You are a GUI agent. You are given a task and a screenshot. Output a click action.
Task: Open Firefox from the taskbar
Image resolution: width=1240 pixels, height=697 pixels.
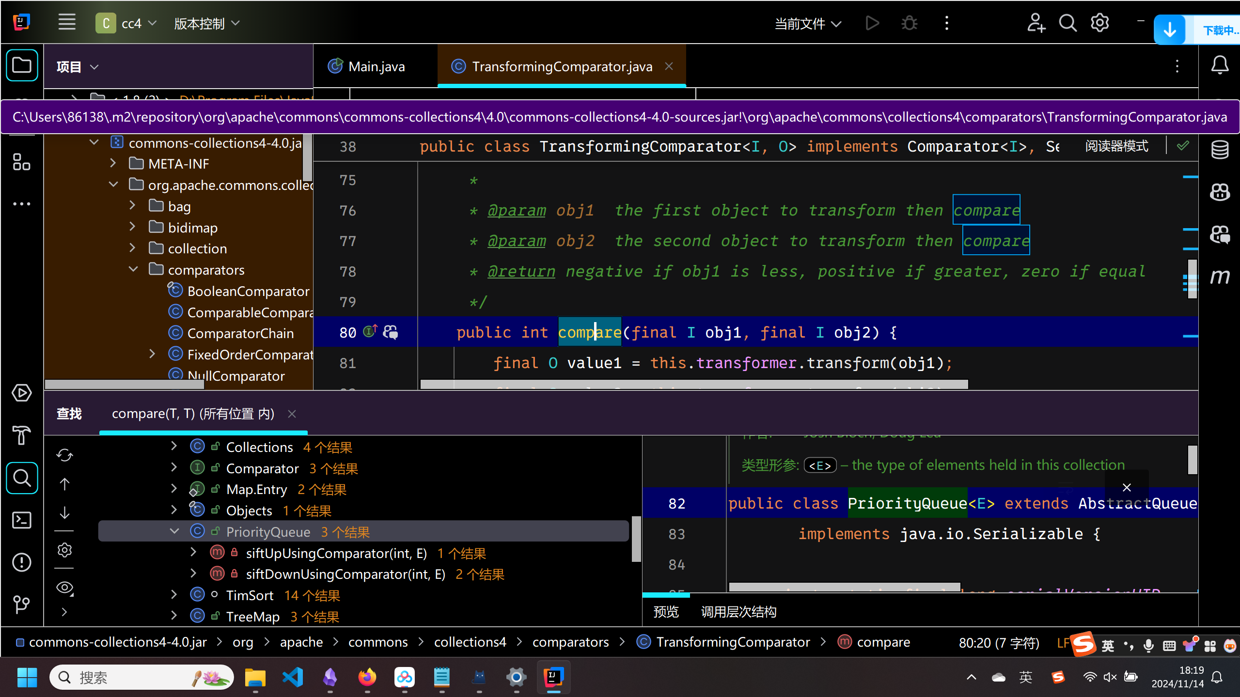[367, 677]
